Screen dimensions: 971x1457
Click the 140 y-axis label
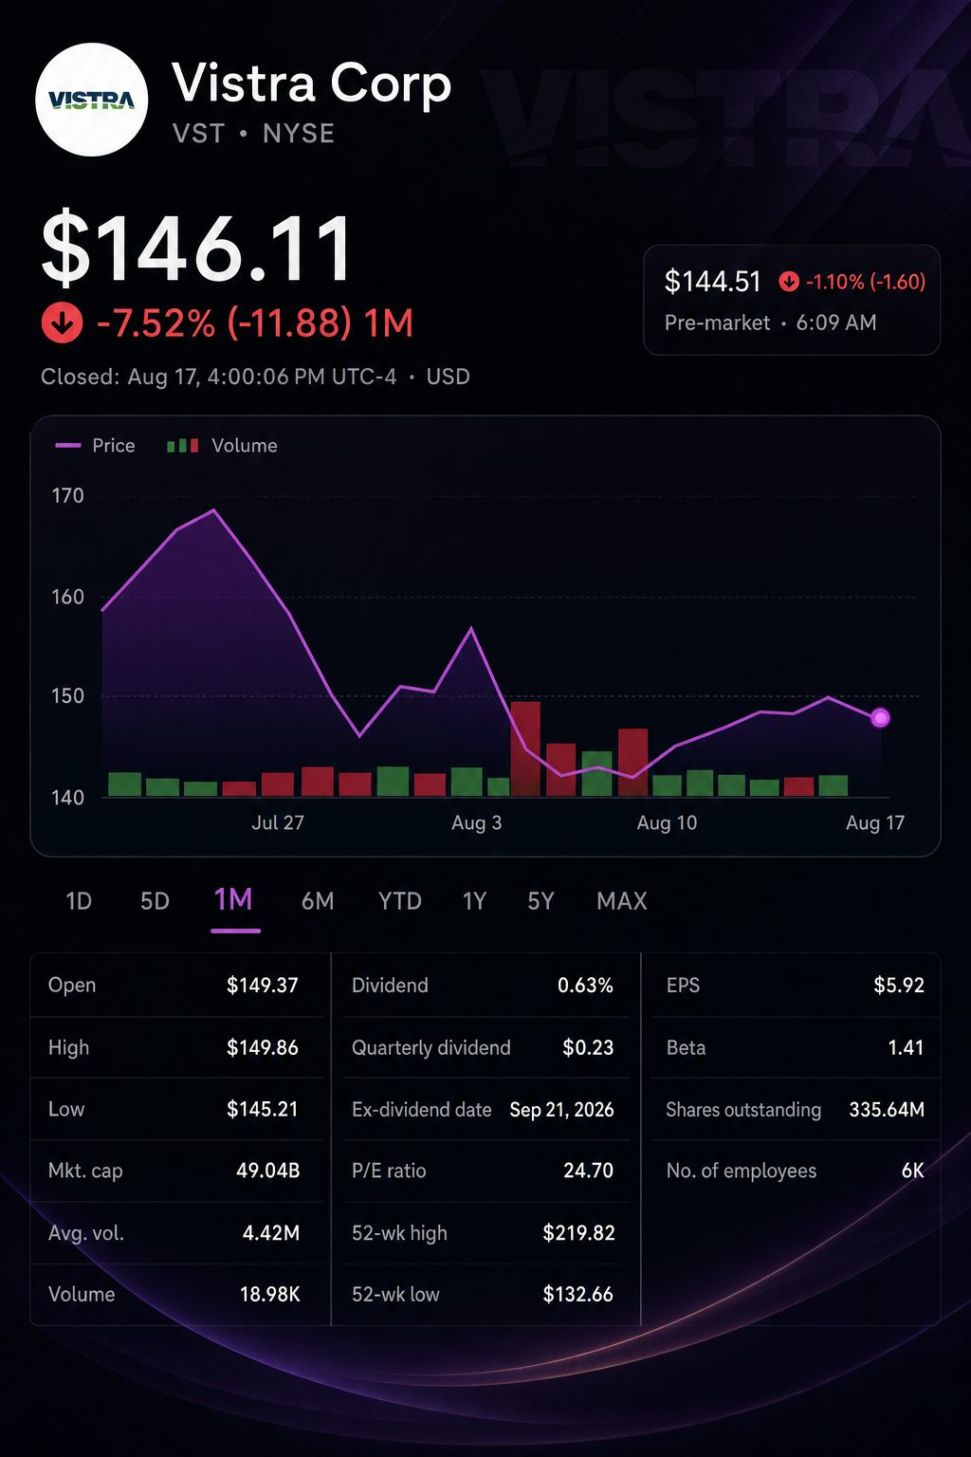[x=67, y=798]
